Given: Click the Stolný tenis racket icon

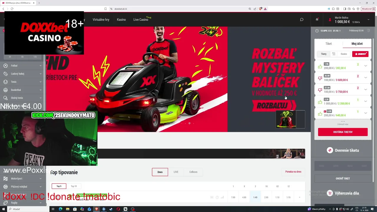Looking at the screenshot, I should (x=5, y=98).
